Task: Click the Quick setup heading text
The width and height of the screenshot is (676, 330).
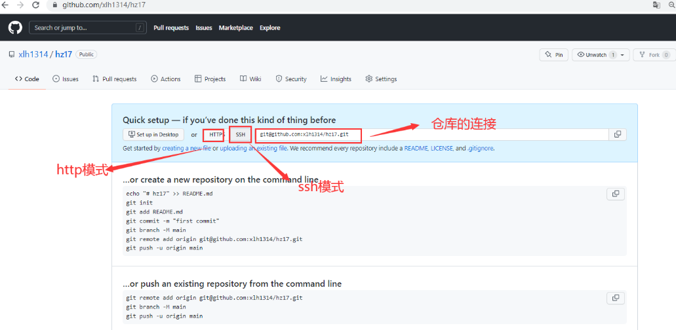Action: tap(229, 120)
